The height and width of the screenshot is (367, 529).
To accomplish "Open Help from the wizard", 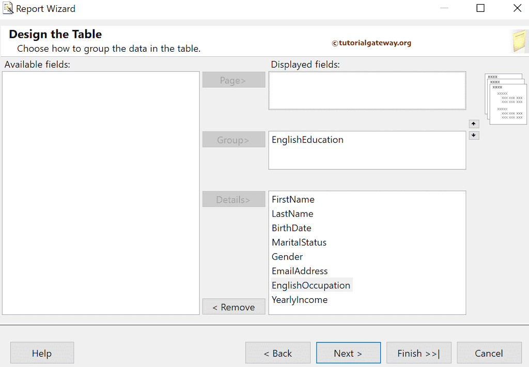I will click(42, 353).
